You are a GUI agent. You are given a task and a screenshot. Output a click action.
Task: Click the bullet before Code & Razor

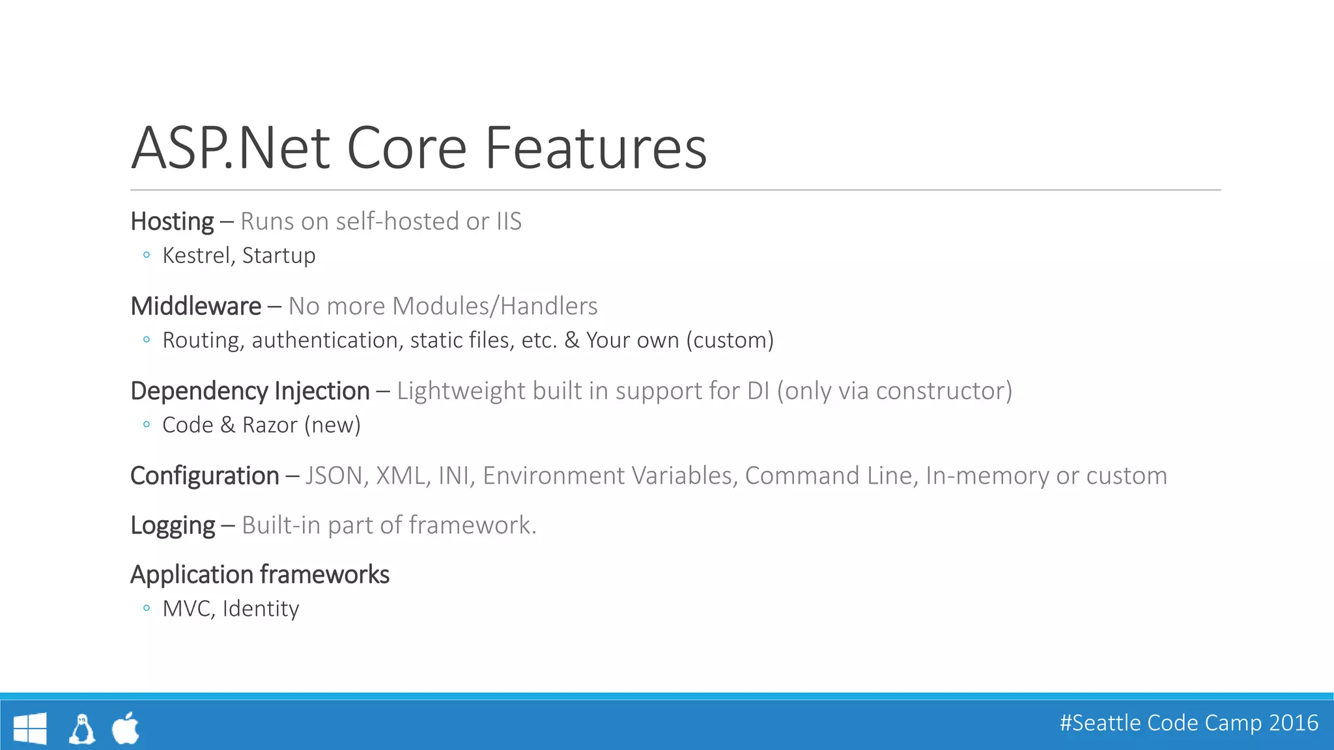coord(147,424)
